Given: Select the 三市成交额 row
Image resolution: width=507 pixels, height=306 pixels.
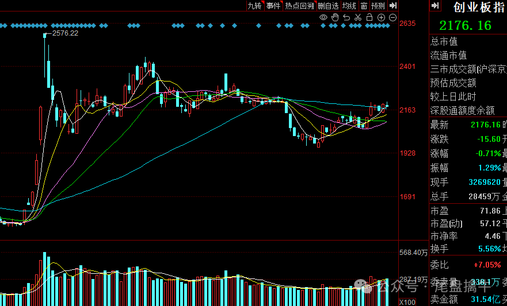Looking at the screenshot, I should pyautogui.click(x=468, y=69).
